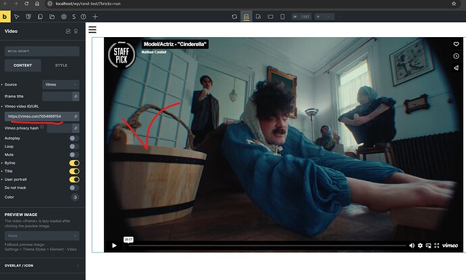Click the S icon in toolbar
This screenshot has height=280, width=466.
pos(74,17)
